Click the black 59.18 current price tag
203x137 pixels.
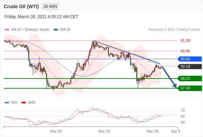tap(190, 66)
